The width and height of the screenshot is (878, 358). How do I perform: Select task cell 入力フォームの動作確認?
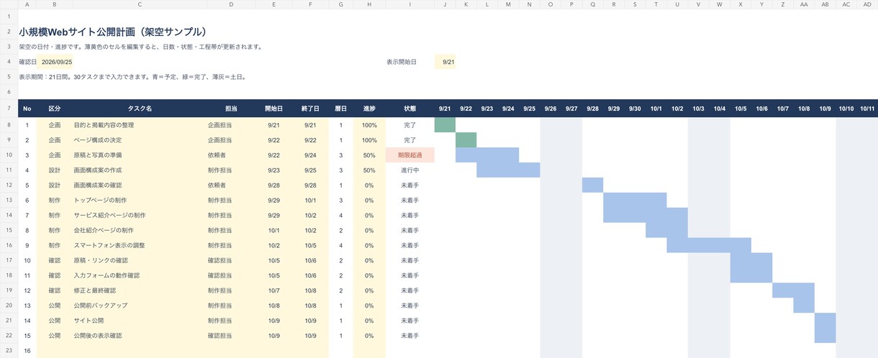pos(140,275)
